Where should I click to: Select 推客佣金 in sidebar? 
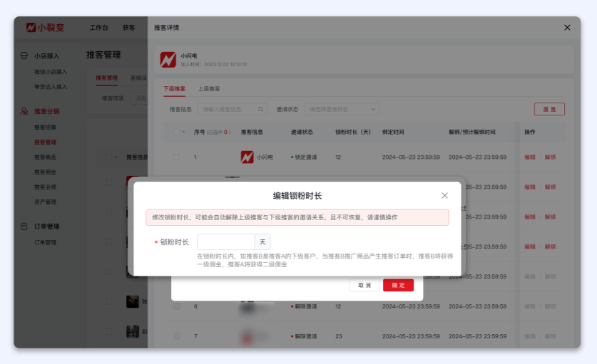[46, 172]
